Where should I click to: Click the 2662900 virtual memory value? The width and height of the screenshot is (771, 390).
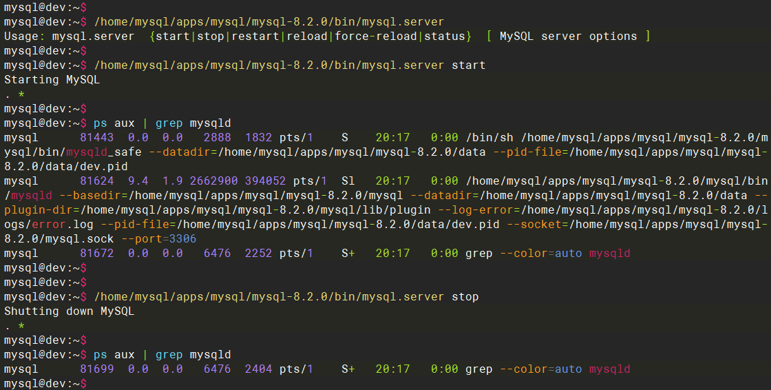214,181
